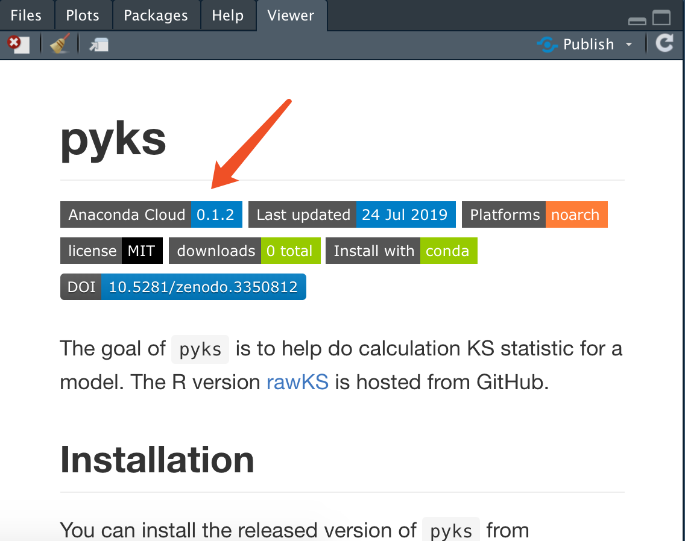Screen dimensions: 685x541
Task: Click the Install with conda badge
Action: [x=402, y=251]
